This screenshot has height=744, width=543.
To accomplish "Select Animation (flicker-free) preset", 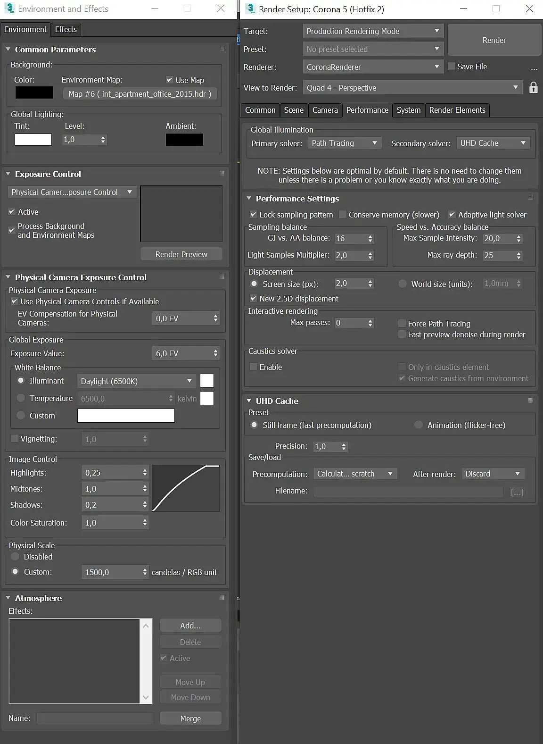I will coord(419,425).
